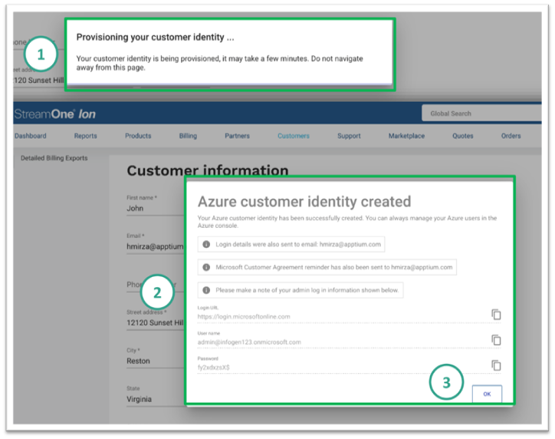The height and width of the screenshot is (439, 555).
Task: Select the Partners nav item
Action: tap(237, 136)
